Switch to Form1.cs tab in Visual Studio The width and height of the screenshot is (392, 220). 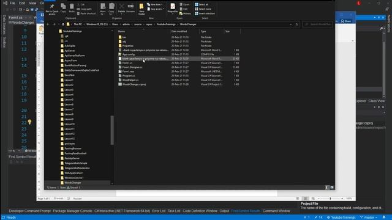16,18
